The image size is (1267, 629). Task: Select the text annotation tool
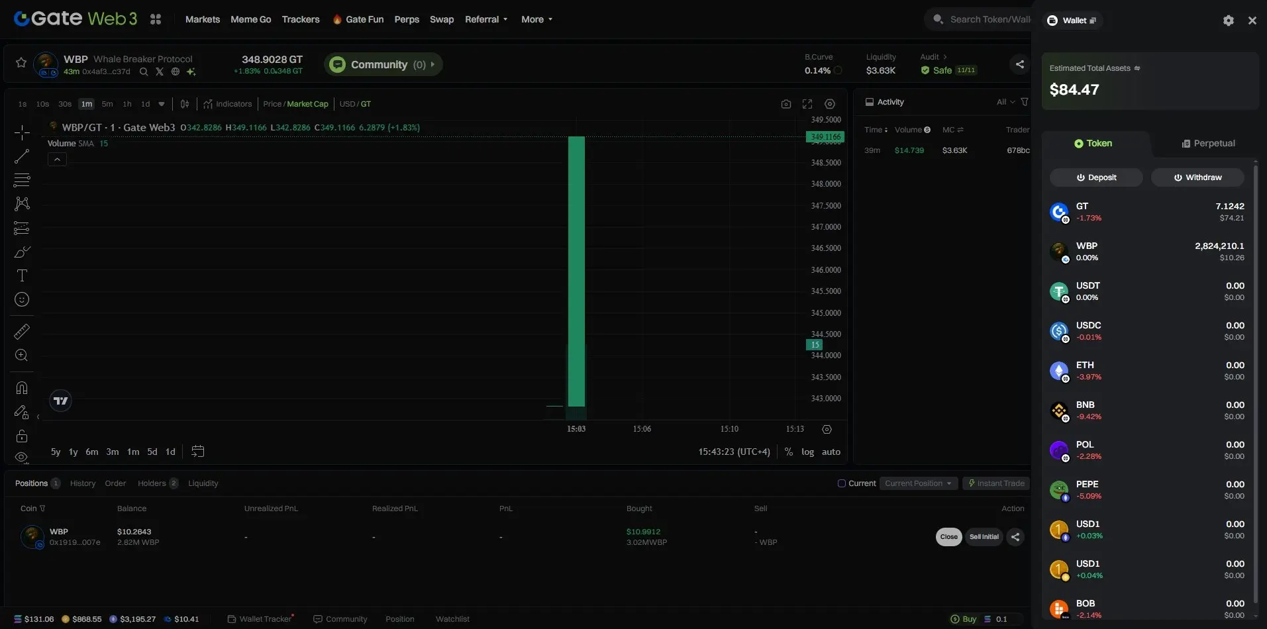(x=22, y=275)
